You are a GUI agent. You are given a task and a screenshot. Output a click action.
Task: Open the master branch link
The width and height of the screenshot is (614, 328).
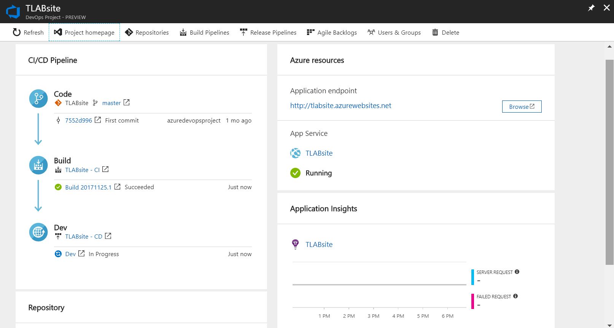pos(111,103)
